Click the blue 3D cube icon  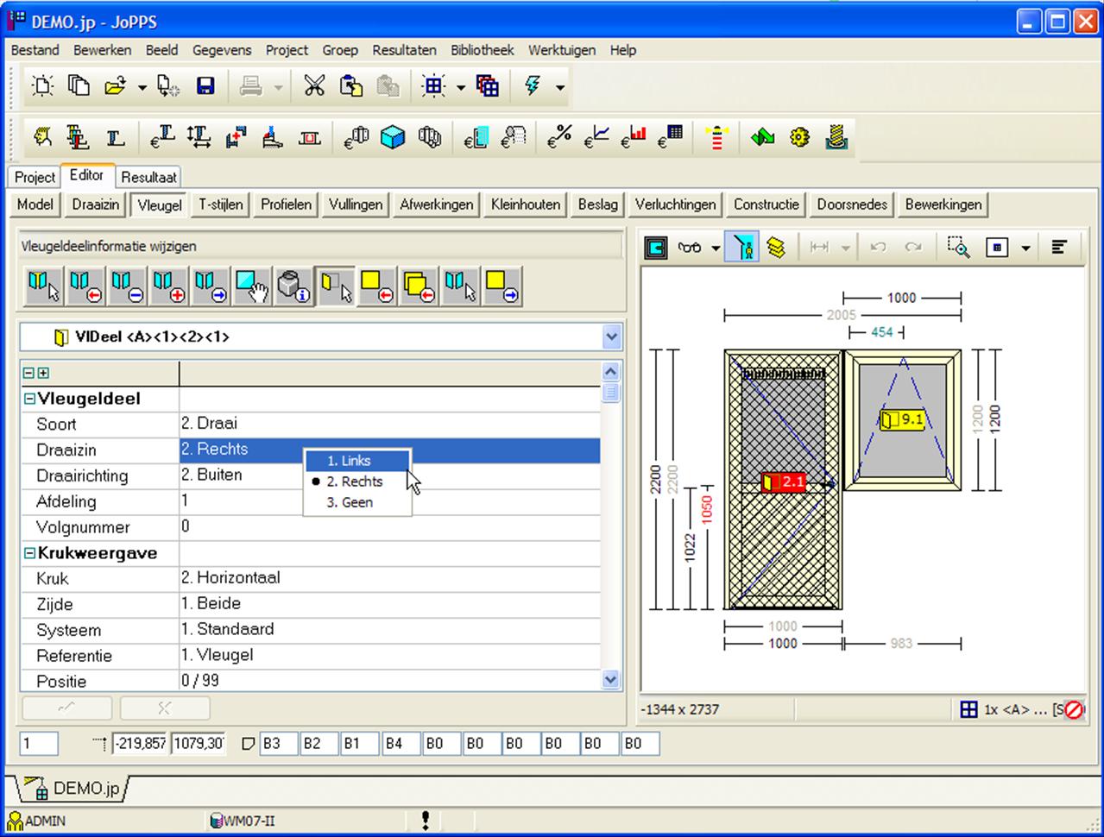(x=394, y=137)
